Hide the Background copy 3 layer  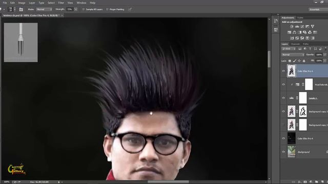pos(283,111)
